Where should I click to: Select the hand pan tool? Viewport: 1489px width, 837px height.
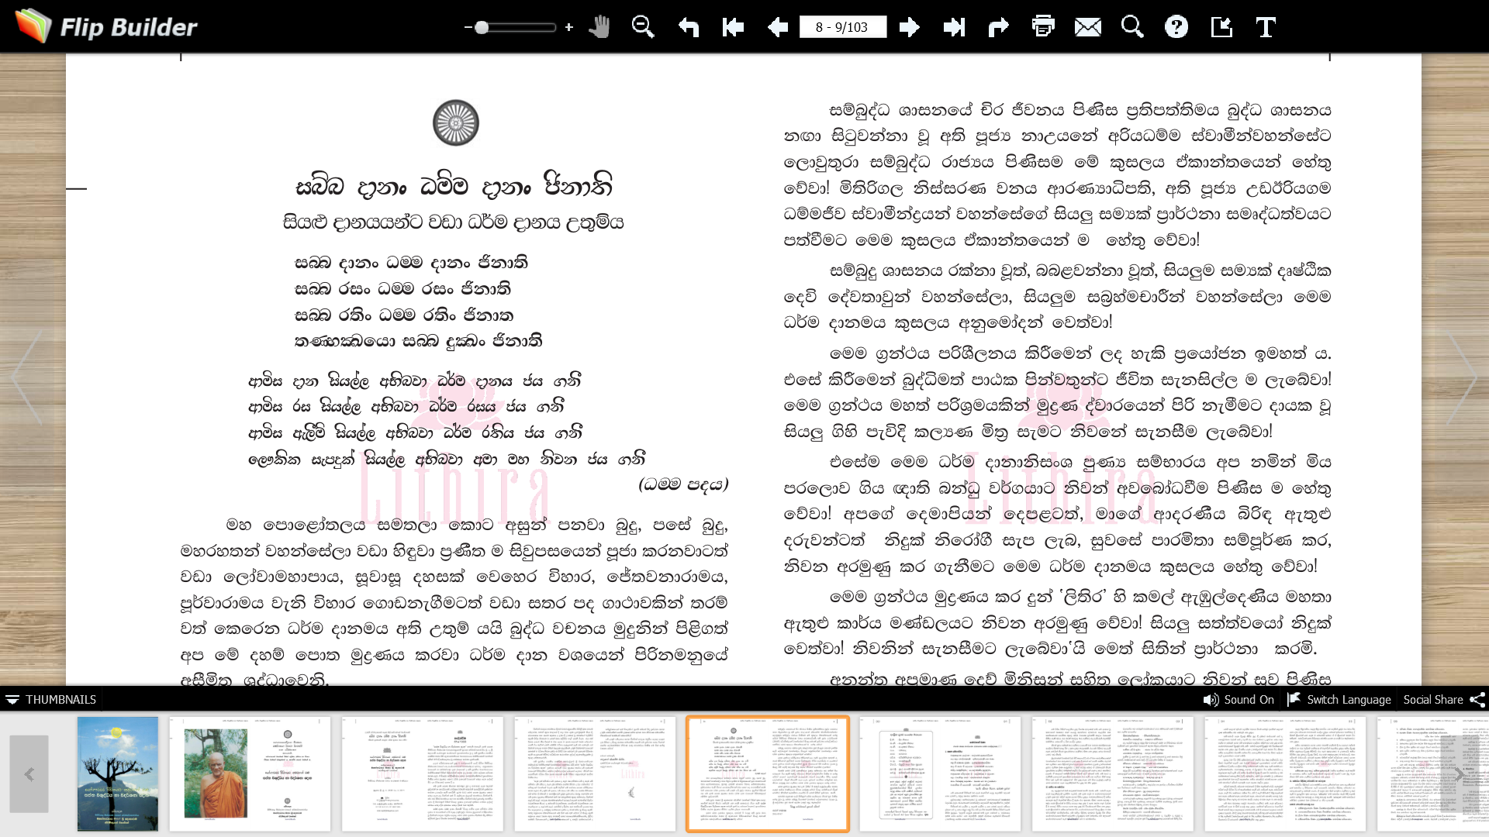tap(599, 27)
